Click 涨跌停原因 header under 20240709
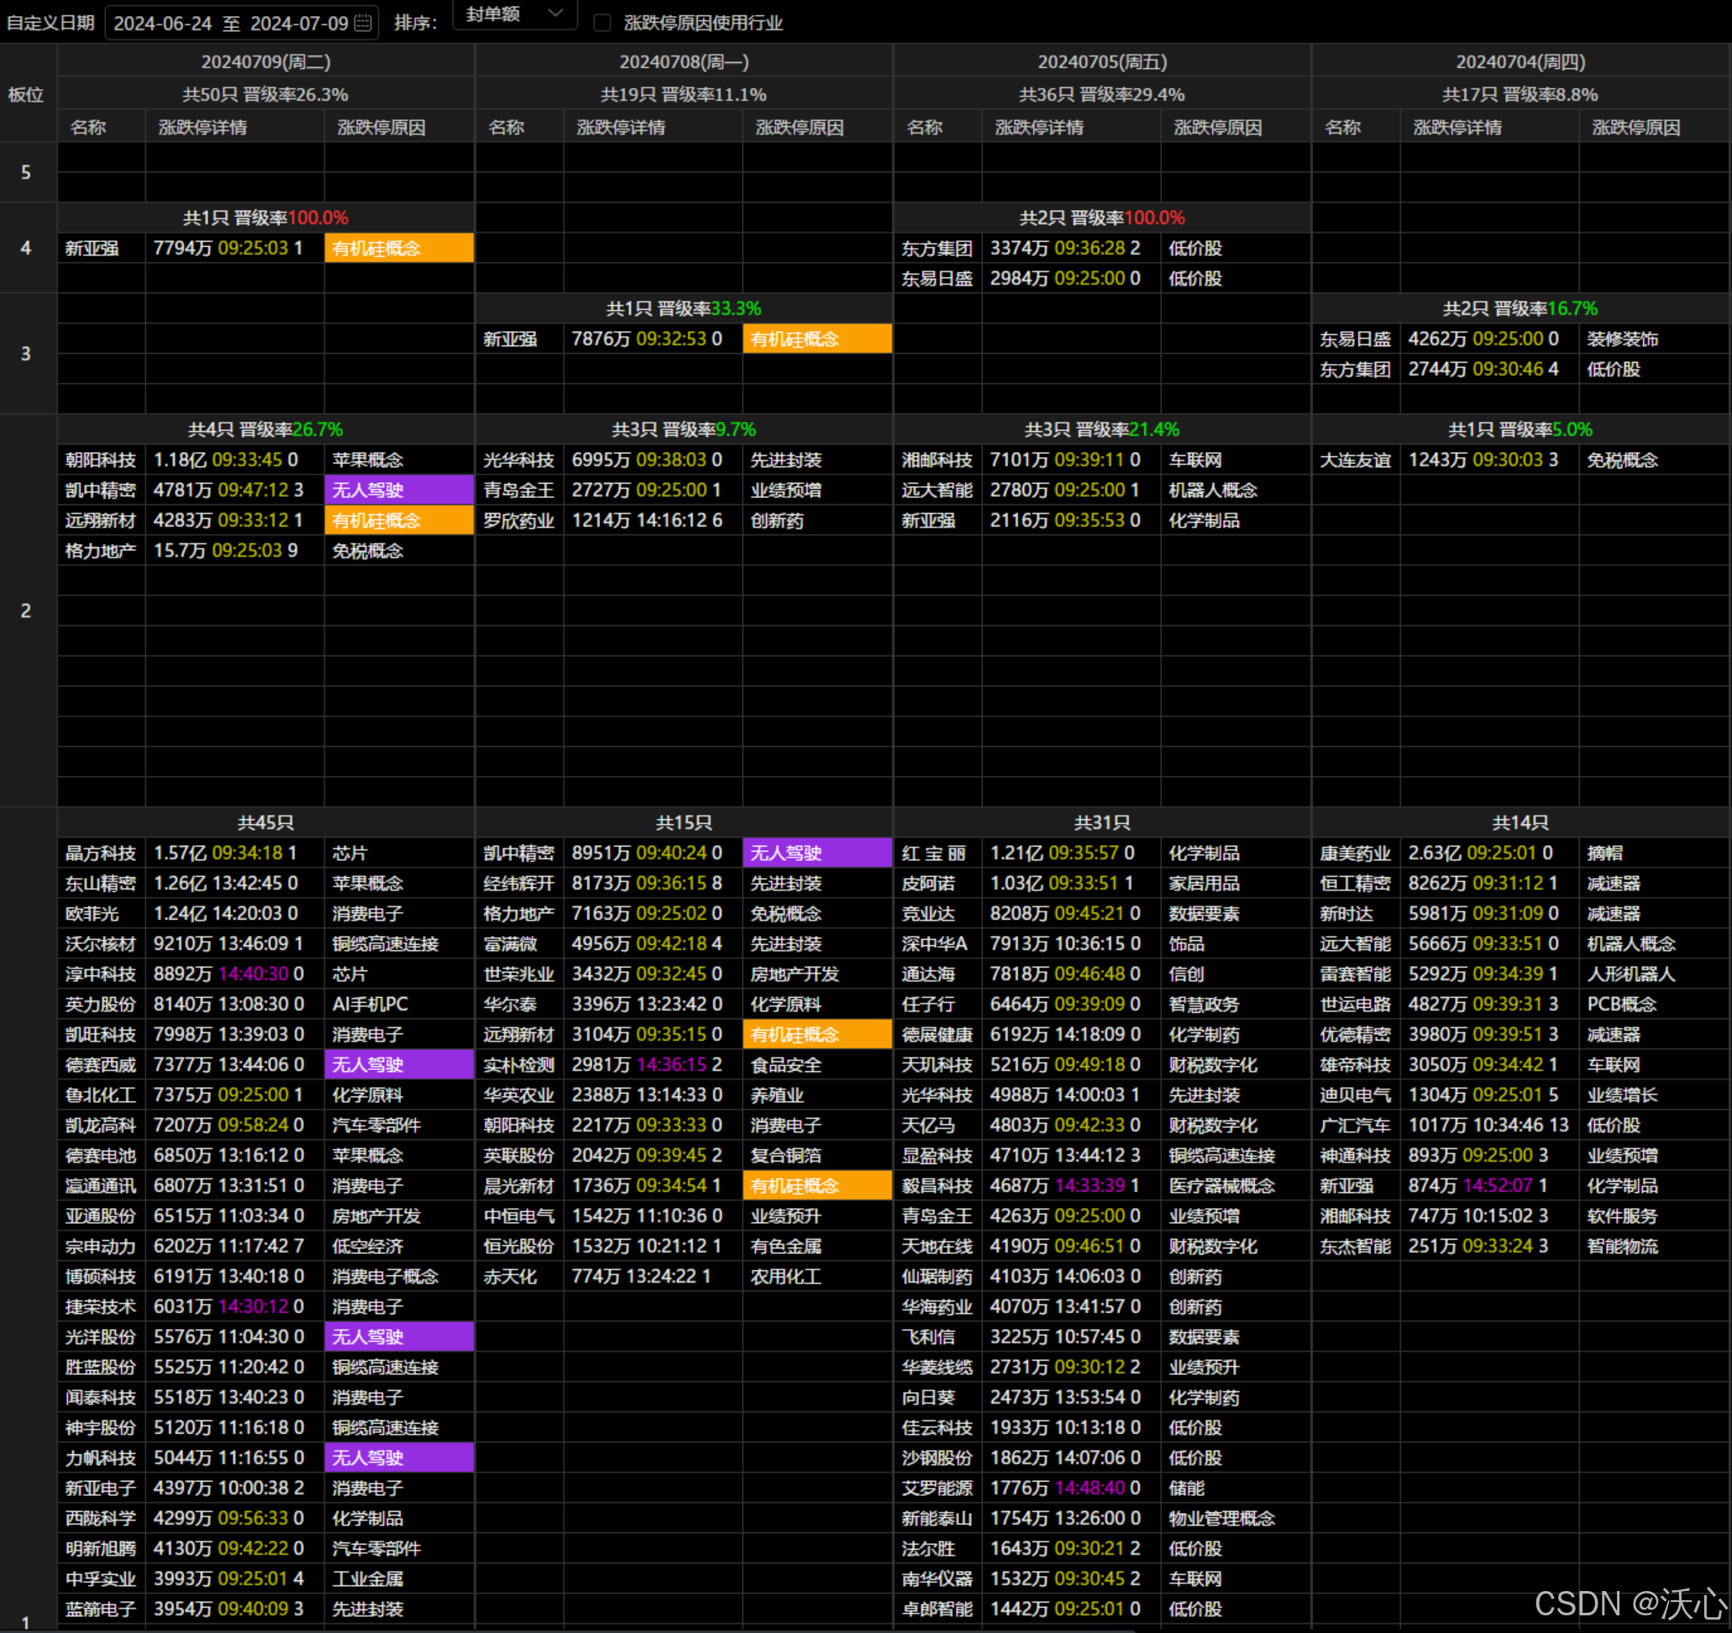This screenshot has height=1633, width=1732. click(381, 127)
